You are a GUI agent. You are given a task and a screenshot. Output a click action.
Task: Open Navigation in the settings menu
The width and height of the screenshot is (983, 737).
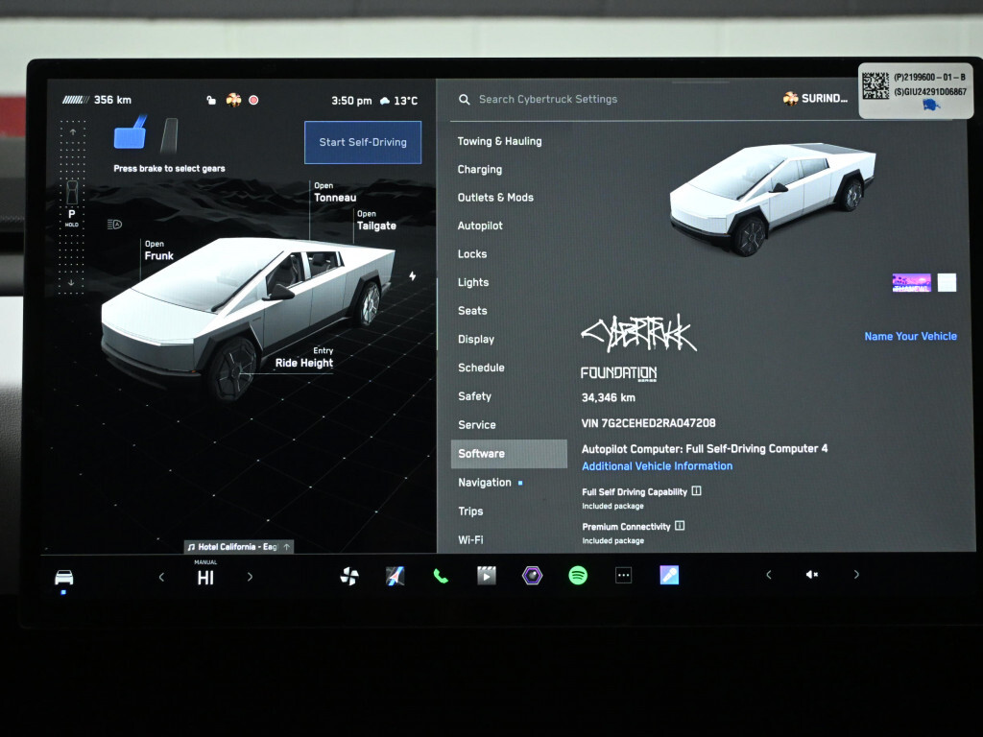click(x=485, y=483)
